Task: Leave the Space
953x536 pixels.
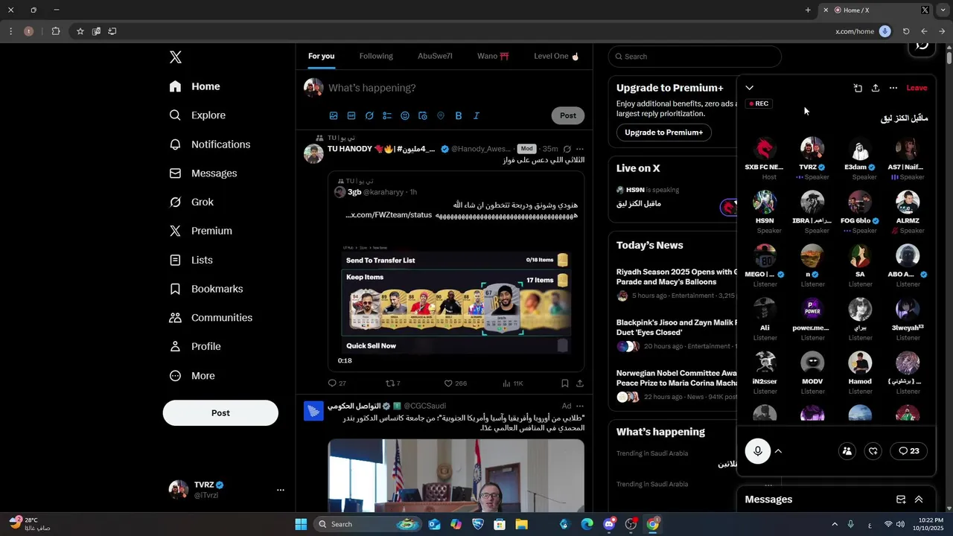Action: 917,88
